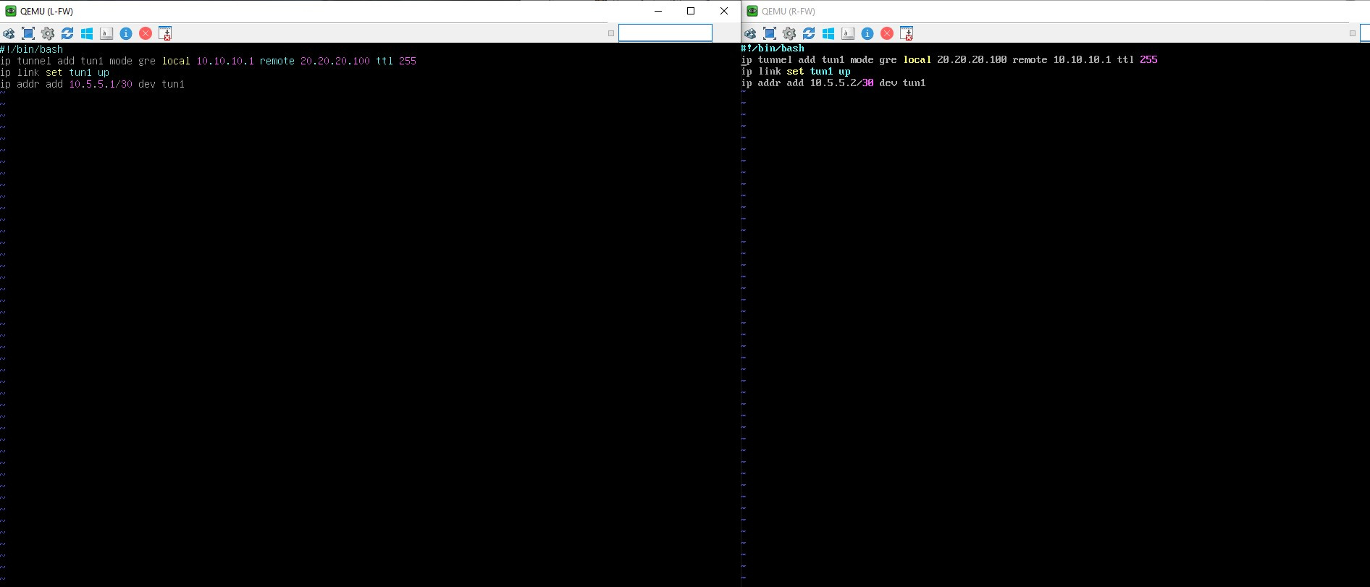Click '20.20.20.100' local address in R-FW
Viewport: 1370px width, 587px height.
(972, 59)
